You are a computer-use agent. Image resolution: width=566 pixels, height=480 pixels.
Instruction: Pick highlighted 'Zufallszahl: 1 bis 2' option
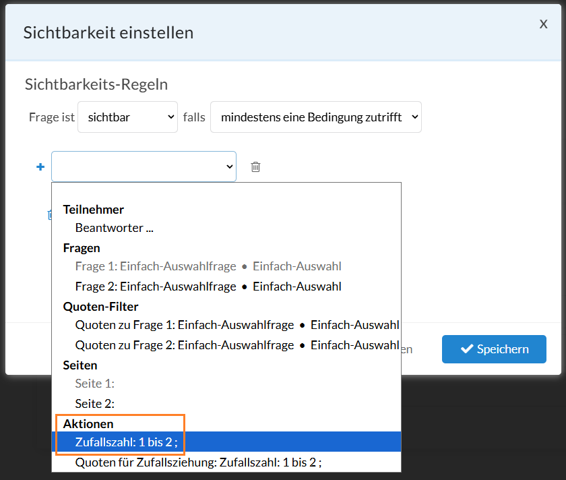(x=226, y=442)
